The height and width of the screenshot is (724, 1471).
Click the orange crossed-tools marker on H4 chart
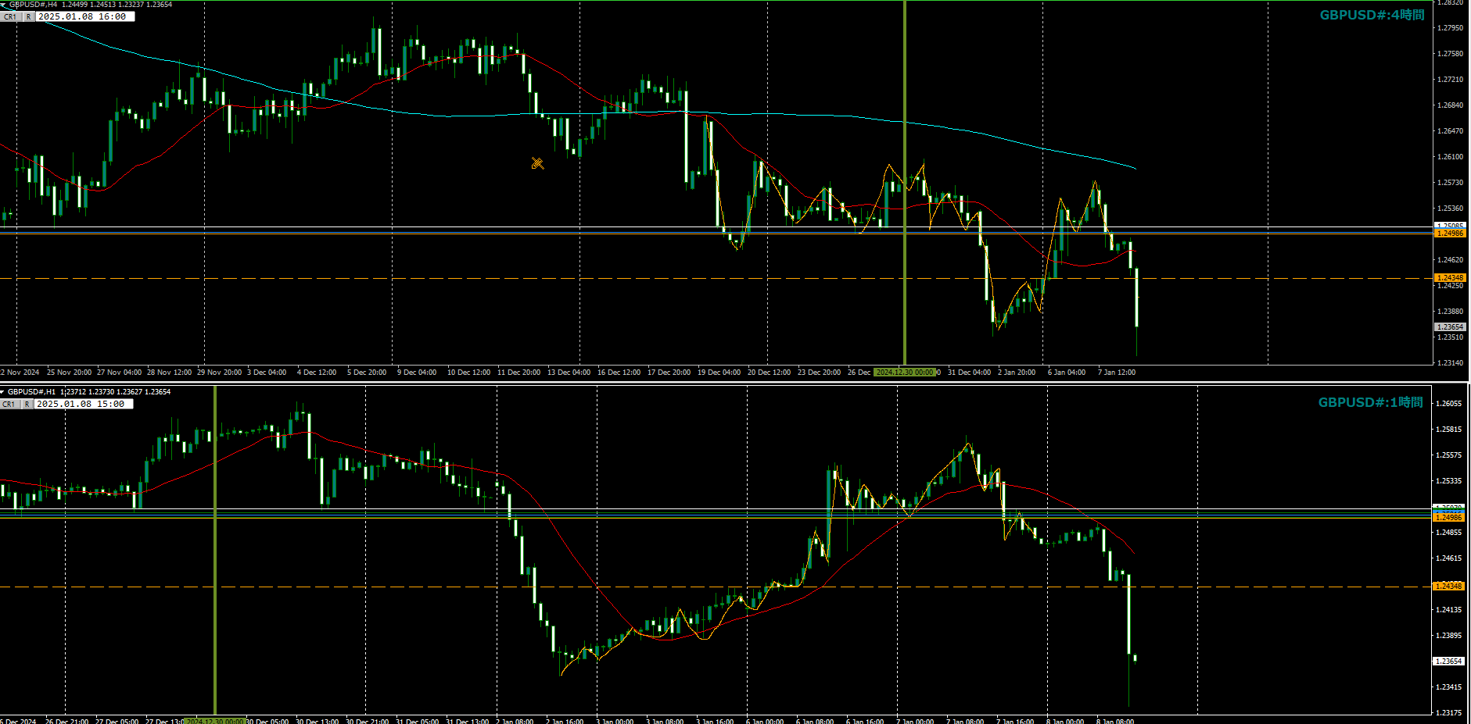pos(537,162)
